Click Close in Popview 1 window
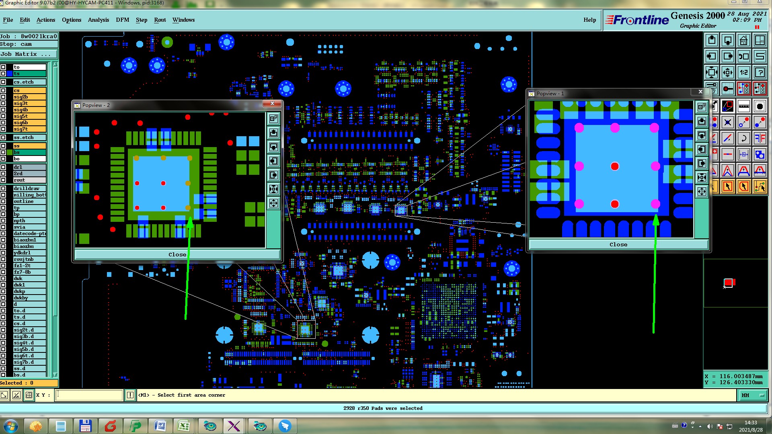This screenshot has width=772, height=434. point(618,244)
